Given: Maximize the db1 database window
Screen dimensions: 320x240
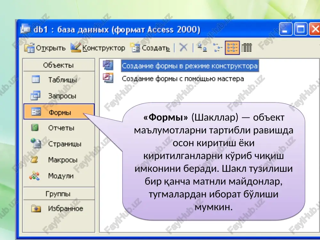Looking at the screenshot, I should 300,29.
